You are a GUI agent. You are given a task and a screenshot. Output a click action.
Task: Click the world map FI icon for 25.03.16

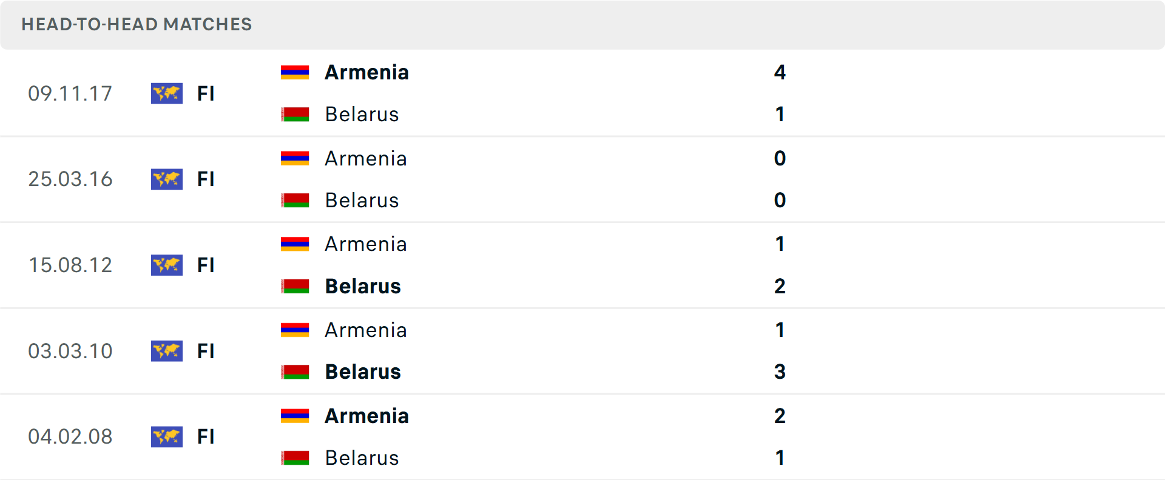point(166,179)
